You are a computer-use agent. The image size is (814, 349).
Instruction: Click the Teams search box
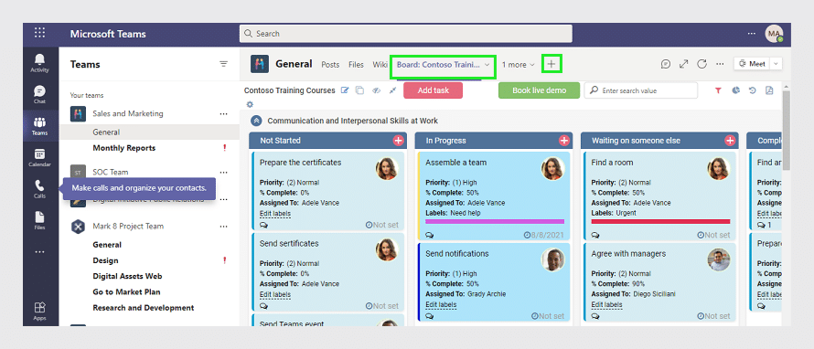pos(405,34)
